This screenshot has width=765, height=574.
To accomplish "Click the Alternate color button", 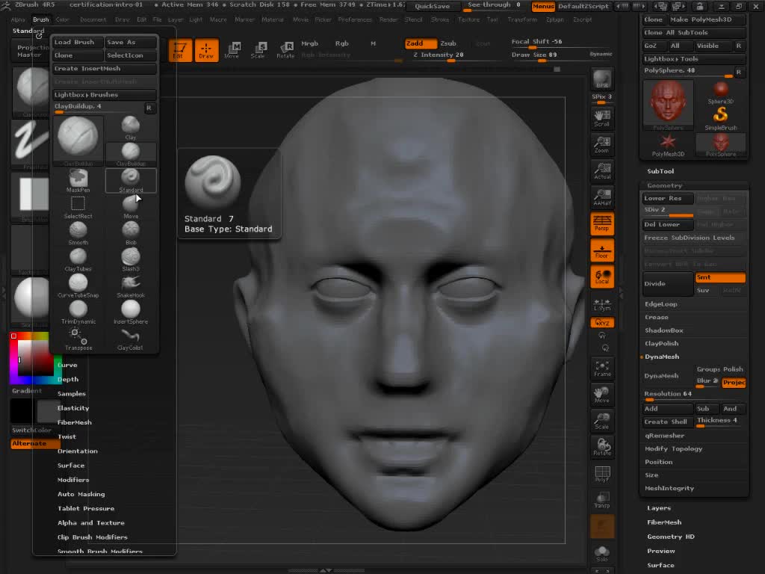I will tap(34, 444).
